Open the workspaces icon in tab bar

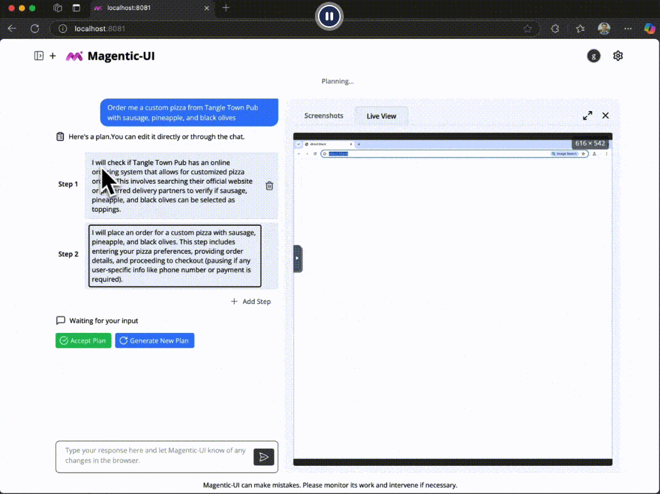pos(58,8)
